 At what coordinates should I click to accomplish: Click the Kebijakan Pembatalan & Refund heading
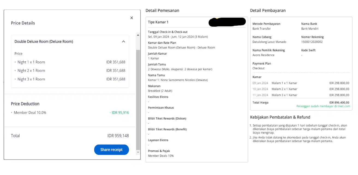coord(280,117)
